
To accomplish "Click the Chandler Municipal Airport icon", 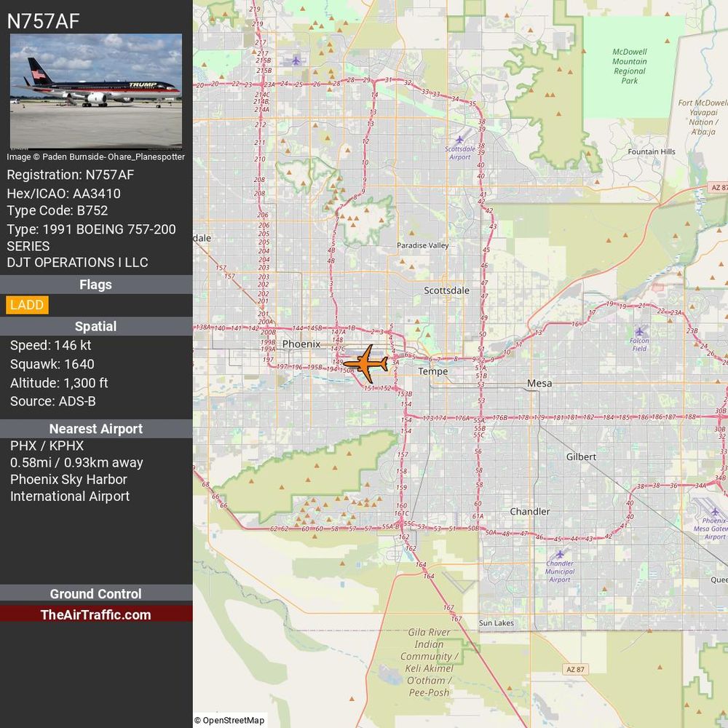I will point(560,554).
